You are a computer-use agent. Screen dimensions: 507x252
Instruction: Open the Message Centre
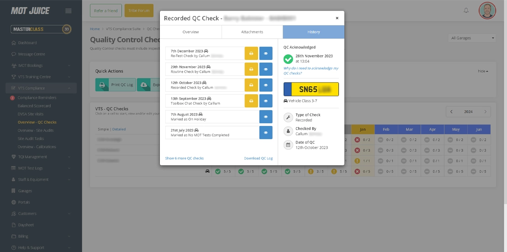(32, 54)
